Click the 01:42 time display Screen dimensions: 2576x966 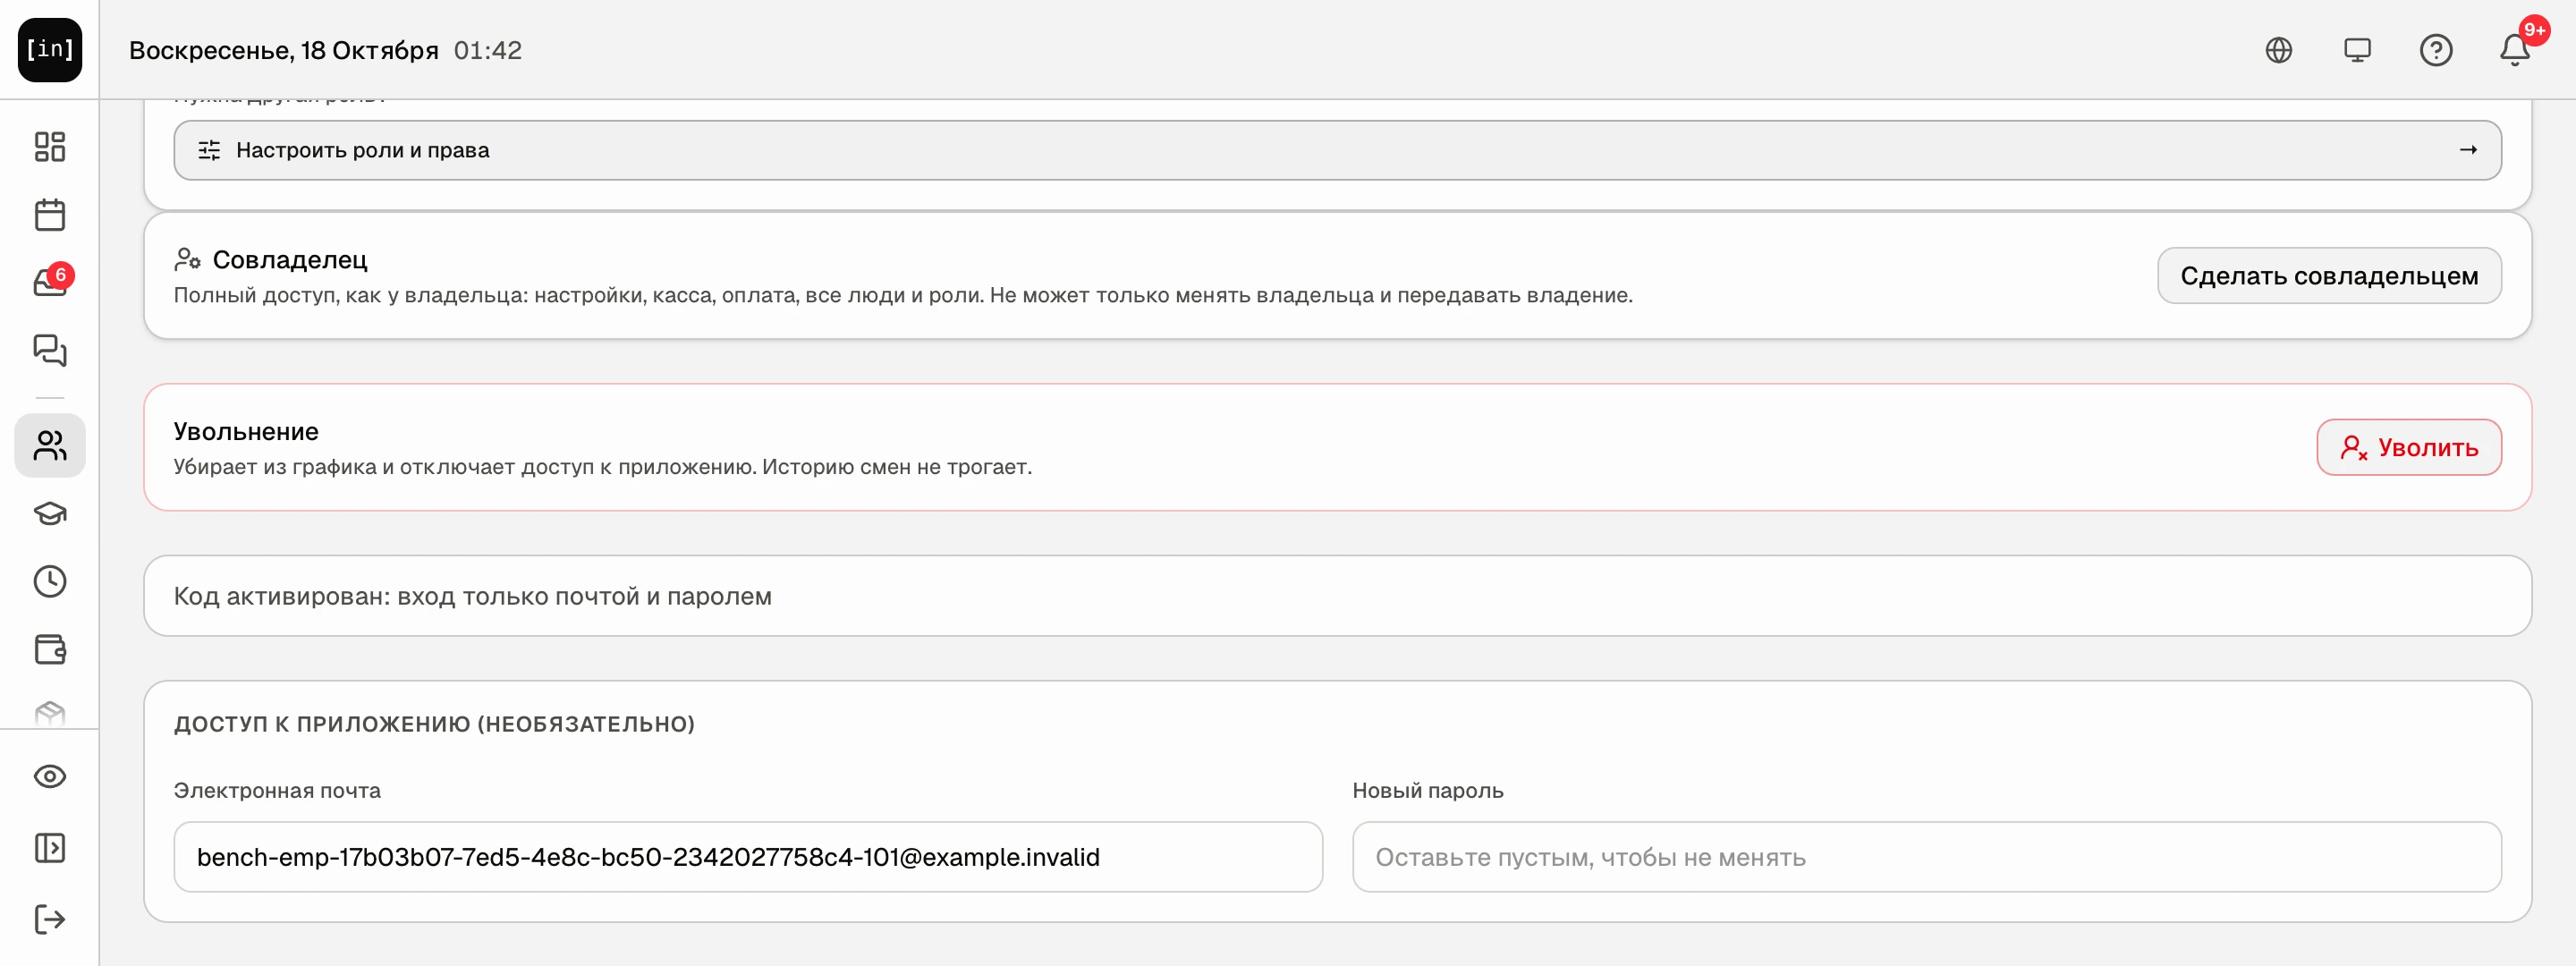488,50
